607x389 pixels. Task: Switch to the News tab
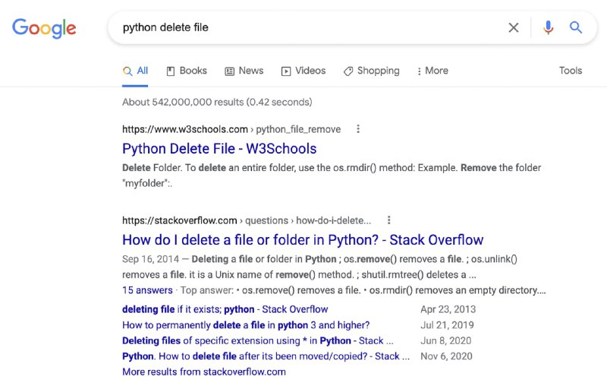pyautogui.click(x=244, y=71)
